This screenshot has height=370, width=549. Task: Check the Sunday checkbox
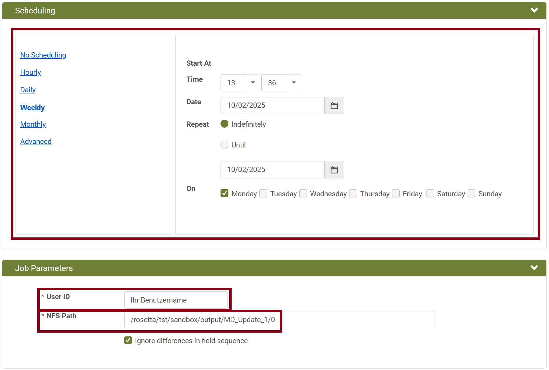point(471,193)
